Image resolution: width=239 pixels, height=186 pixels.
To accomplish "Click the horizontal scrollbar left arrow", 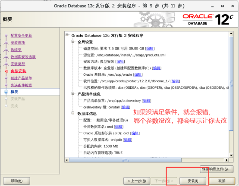I will [x=67, y=160].
